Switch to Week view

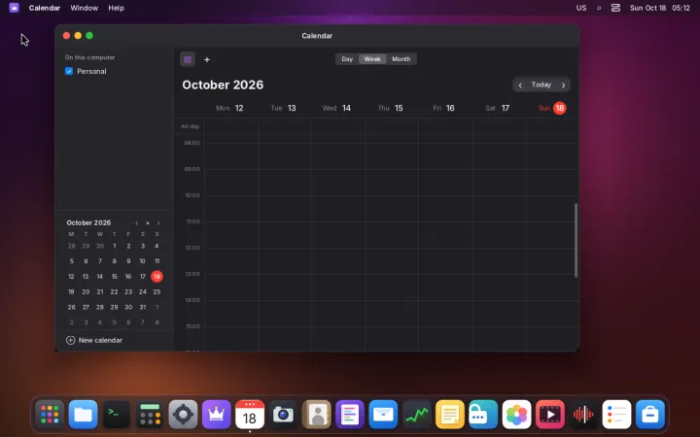pos(372,59)
